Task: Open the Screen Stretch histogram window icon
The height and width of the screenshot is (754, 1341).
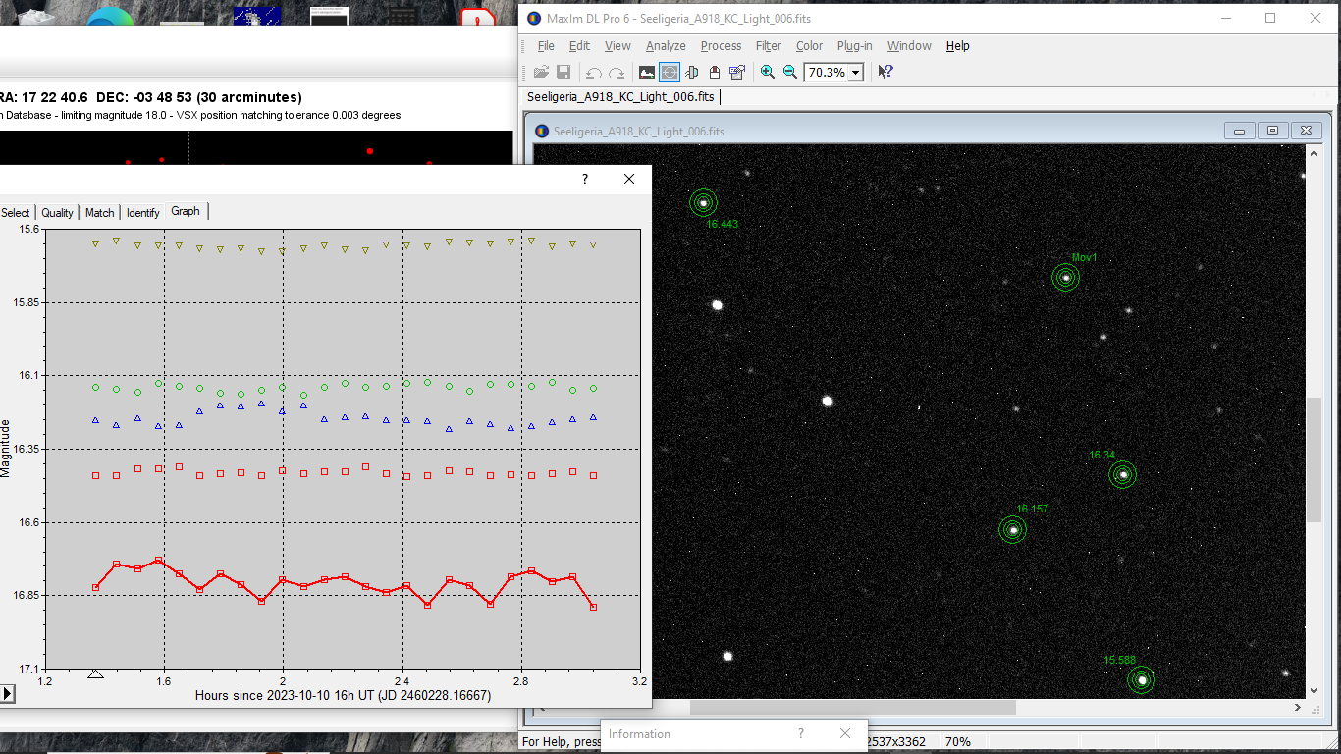Action: tap(647, 72)
